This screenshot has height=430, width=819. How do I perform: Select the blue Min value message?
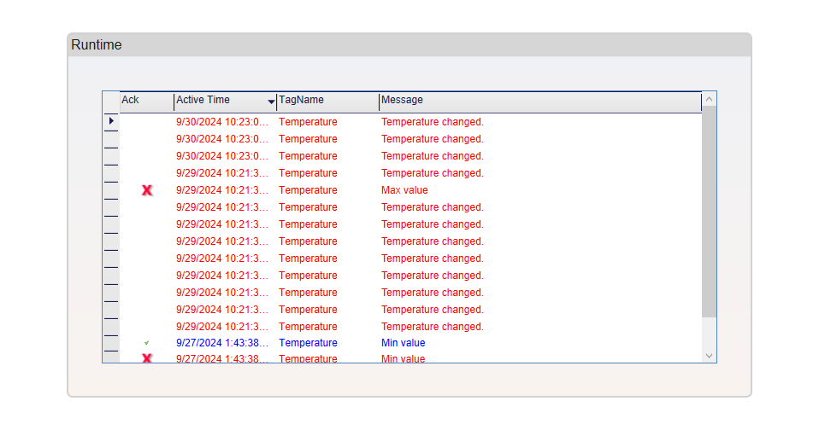pos(403,343)
